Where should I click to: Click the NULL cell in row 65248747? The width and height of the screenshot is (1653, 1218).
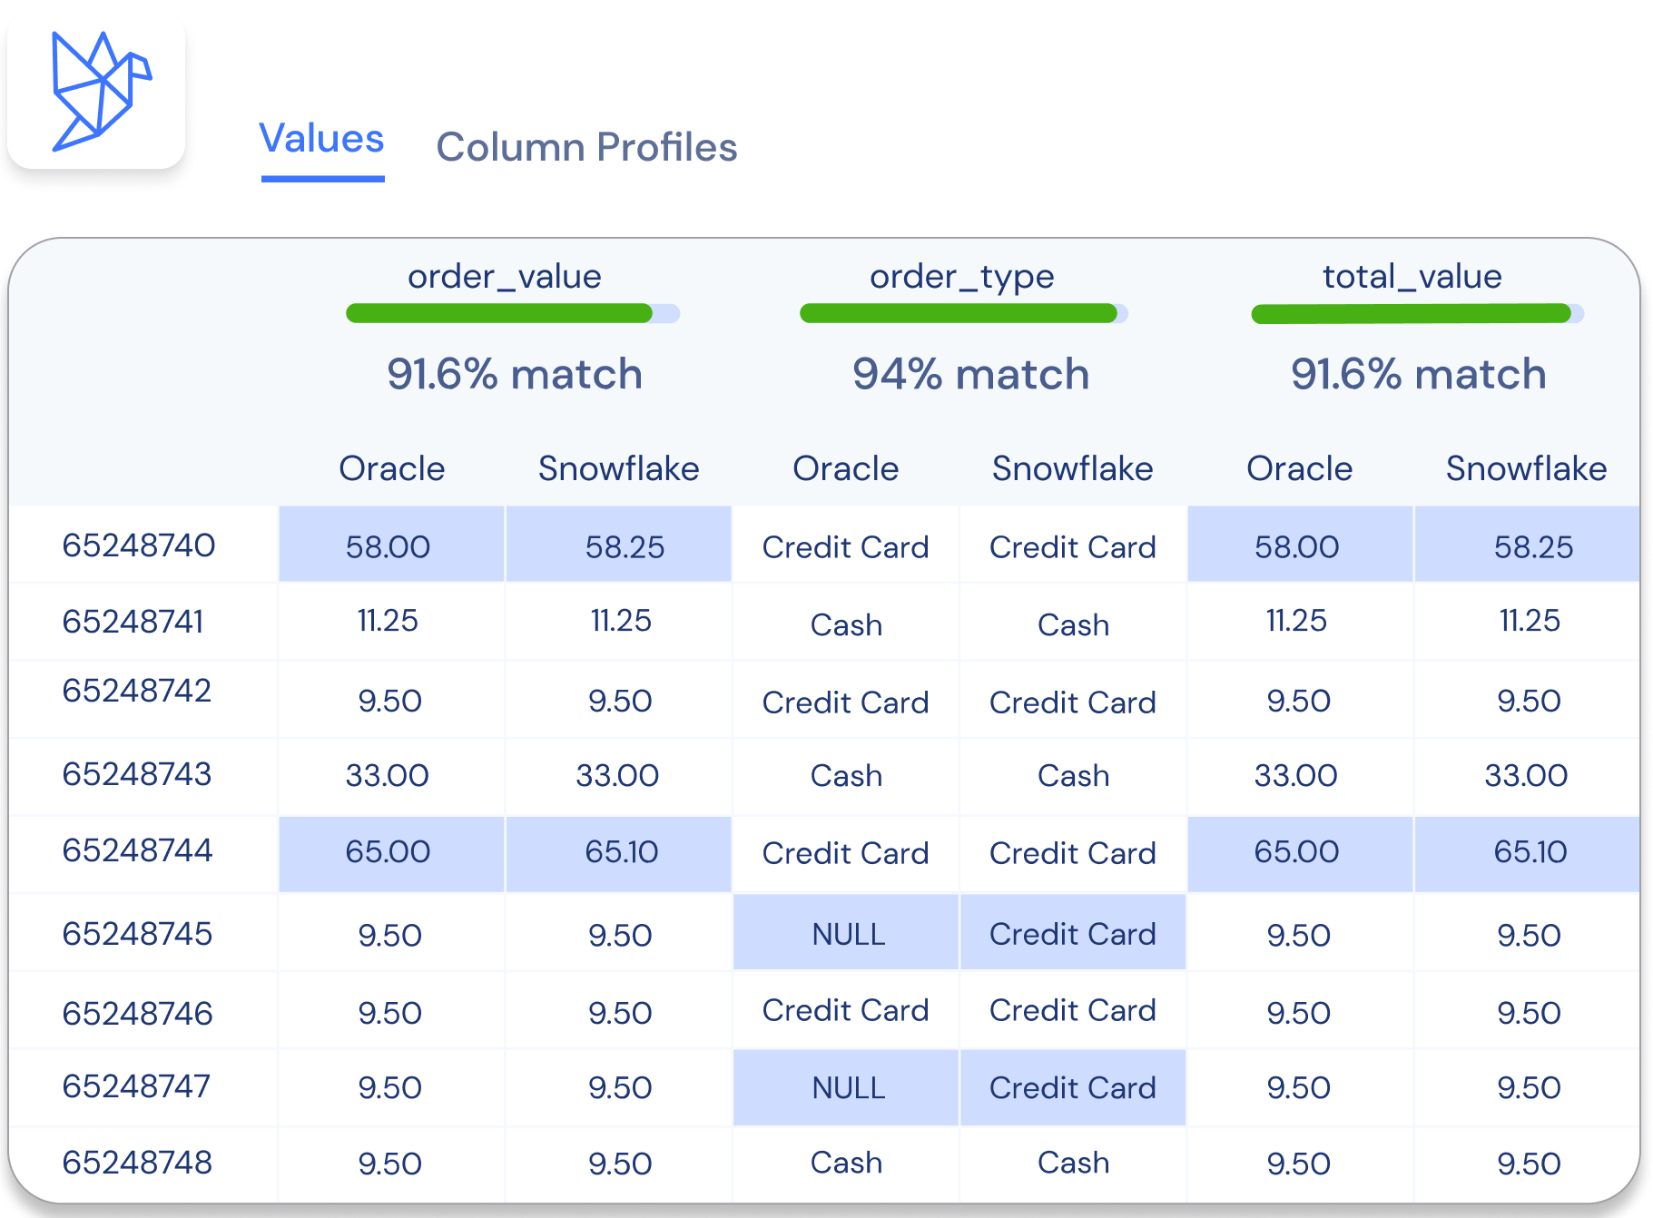[847, 1088]
